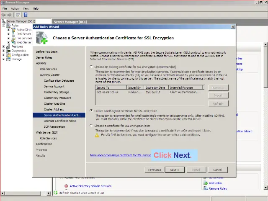Select the dc1.es-net.co.uk certificate row

click(x=149, y=92)
